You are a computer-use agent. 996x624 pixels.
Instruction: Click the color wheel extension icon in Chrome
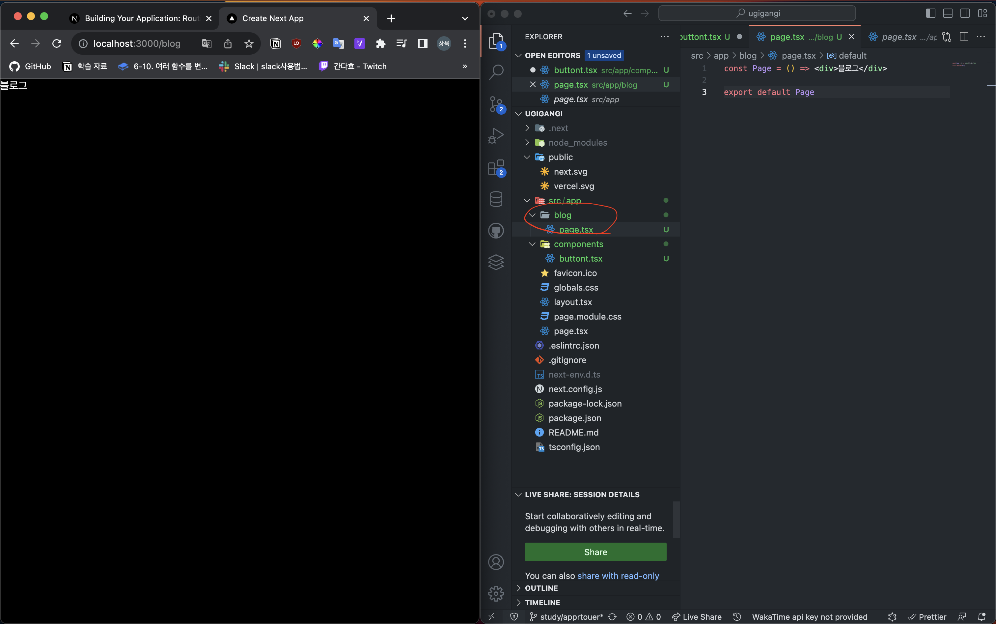[317, 43]
